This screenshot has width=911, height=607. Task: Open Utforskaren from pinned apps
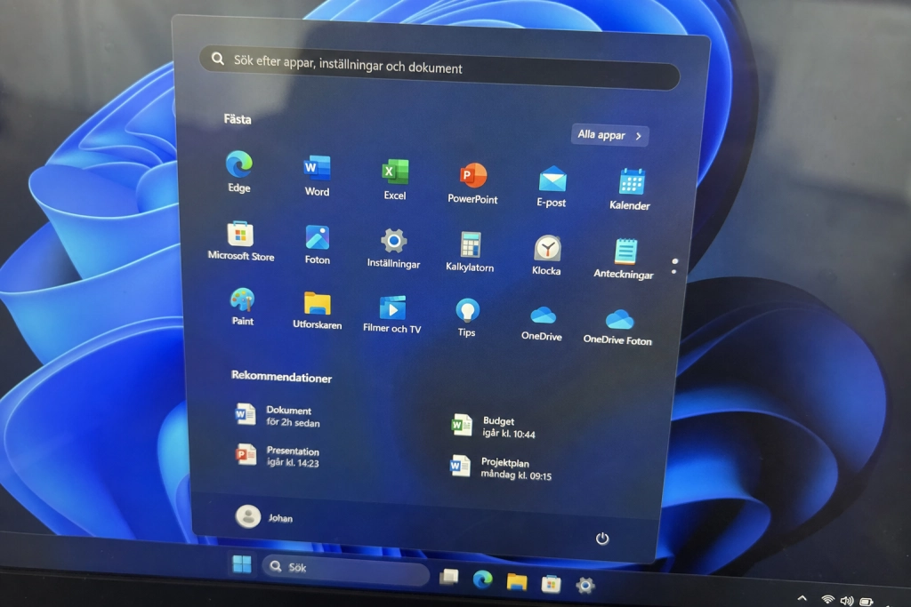[x=318, y=310]
